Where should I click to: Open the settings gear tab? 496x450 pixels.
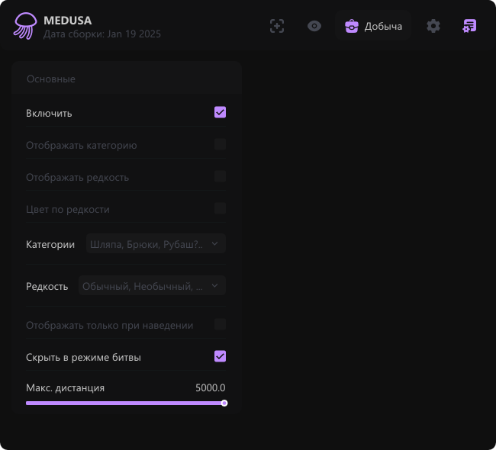433,26
